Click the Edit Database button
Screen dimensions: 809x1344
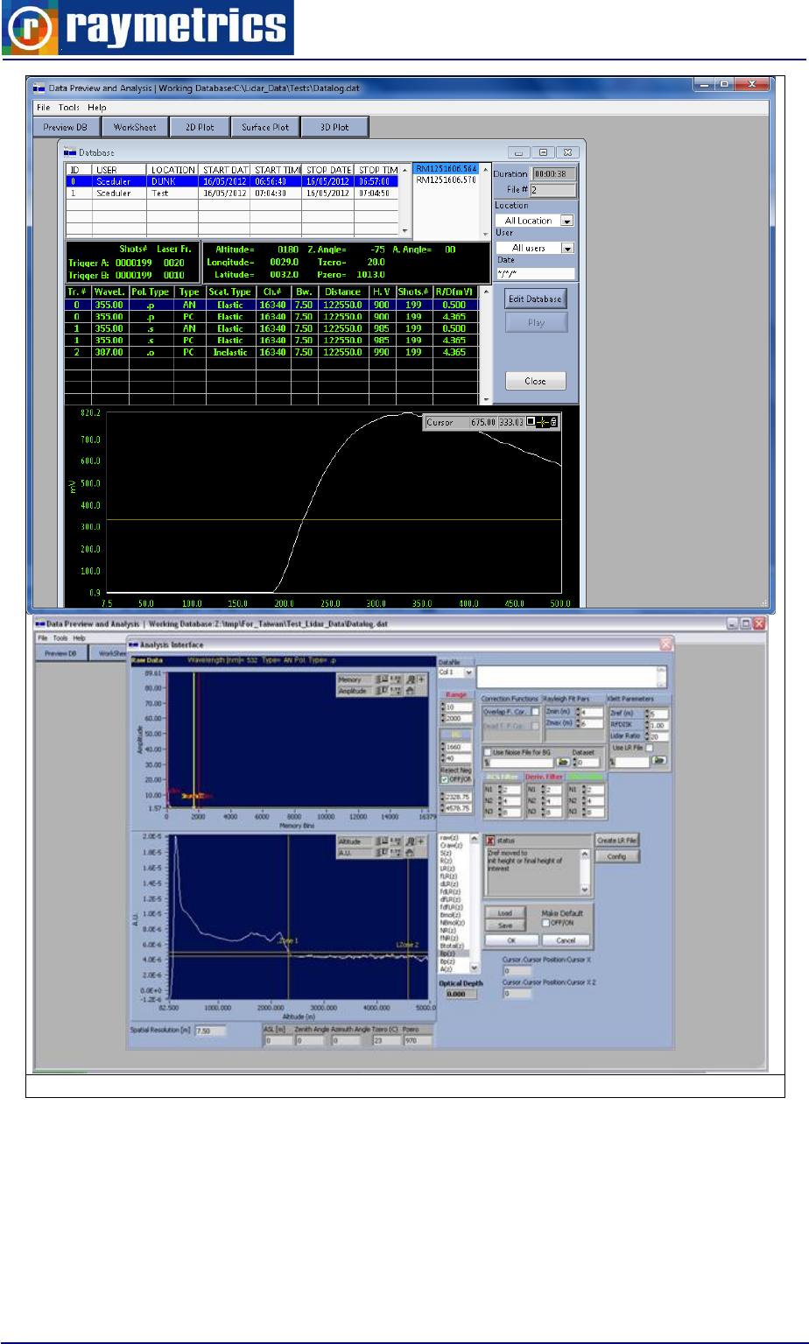[x=536, y=299]
